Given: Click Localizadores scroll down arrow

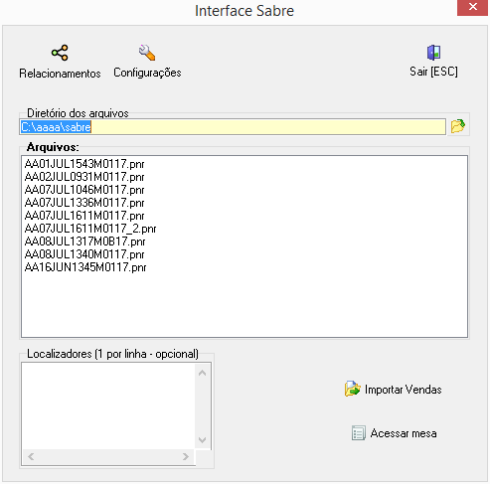Looking at the screenshot, I should point(203,440).
